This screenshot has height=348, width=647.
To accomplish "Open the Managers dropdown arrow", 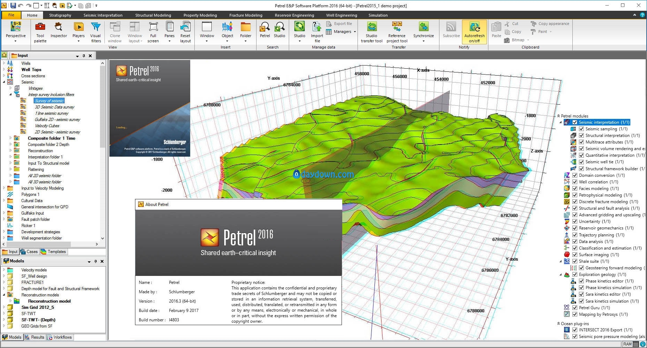I will coord(355,32).
